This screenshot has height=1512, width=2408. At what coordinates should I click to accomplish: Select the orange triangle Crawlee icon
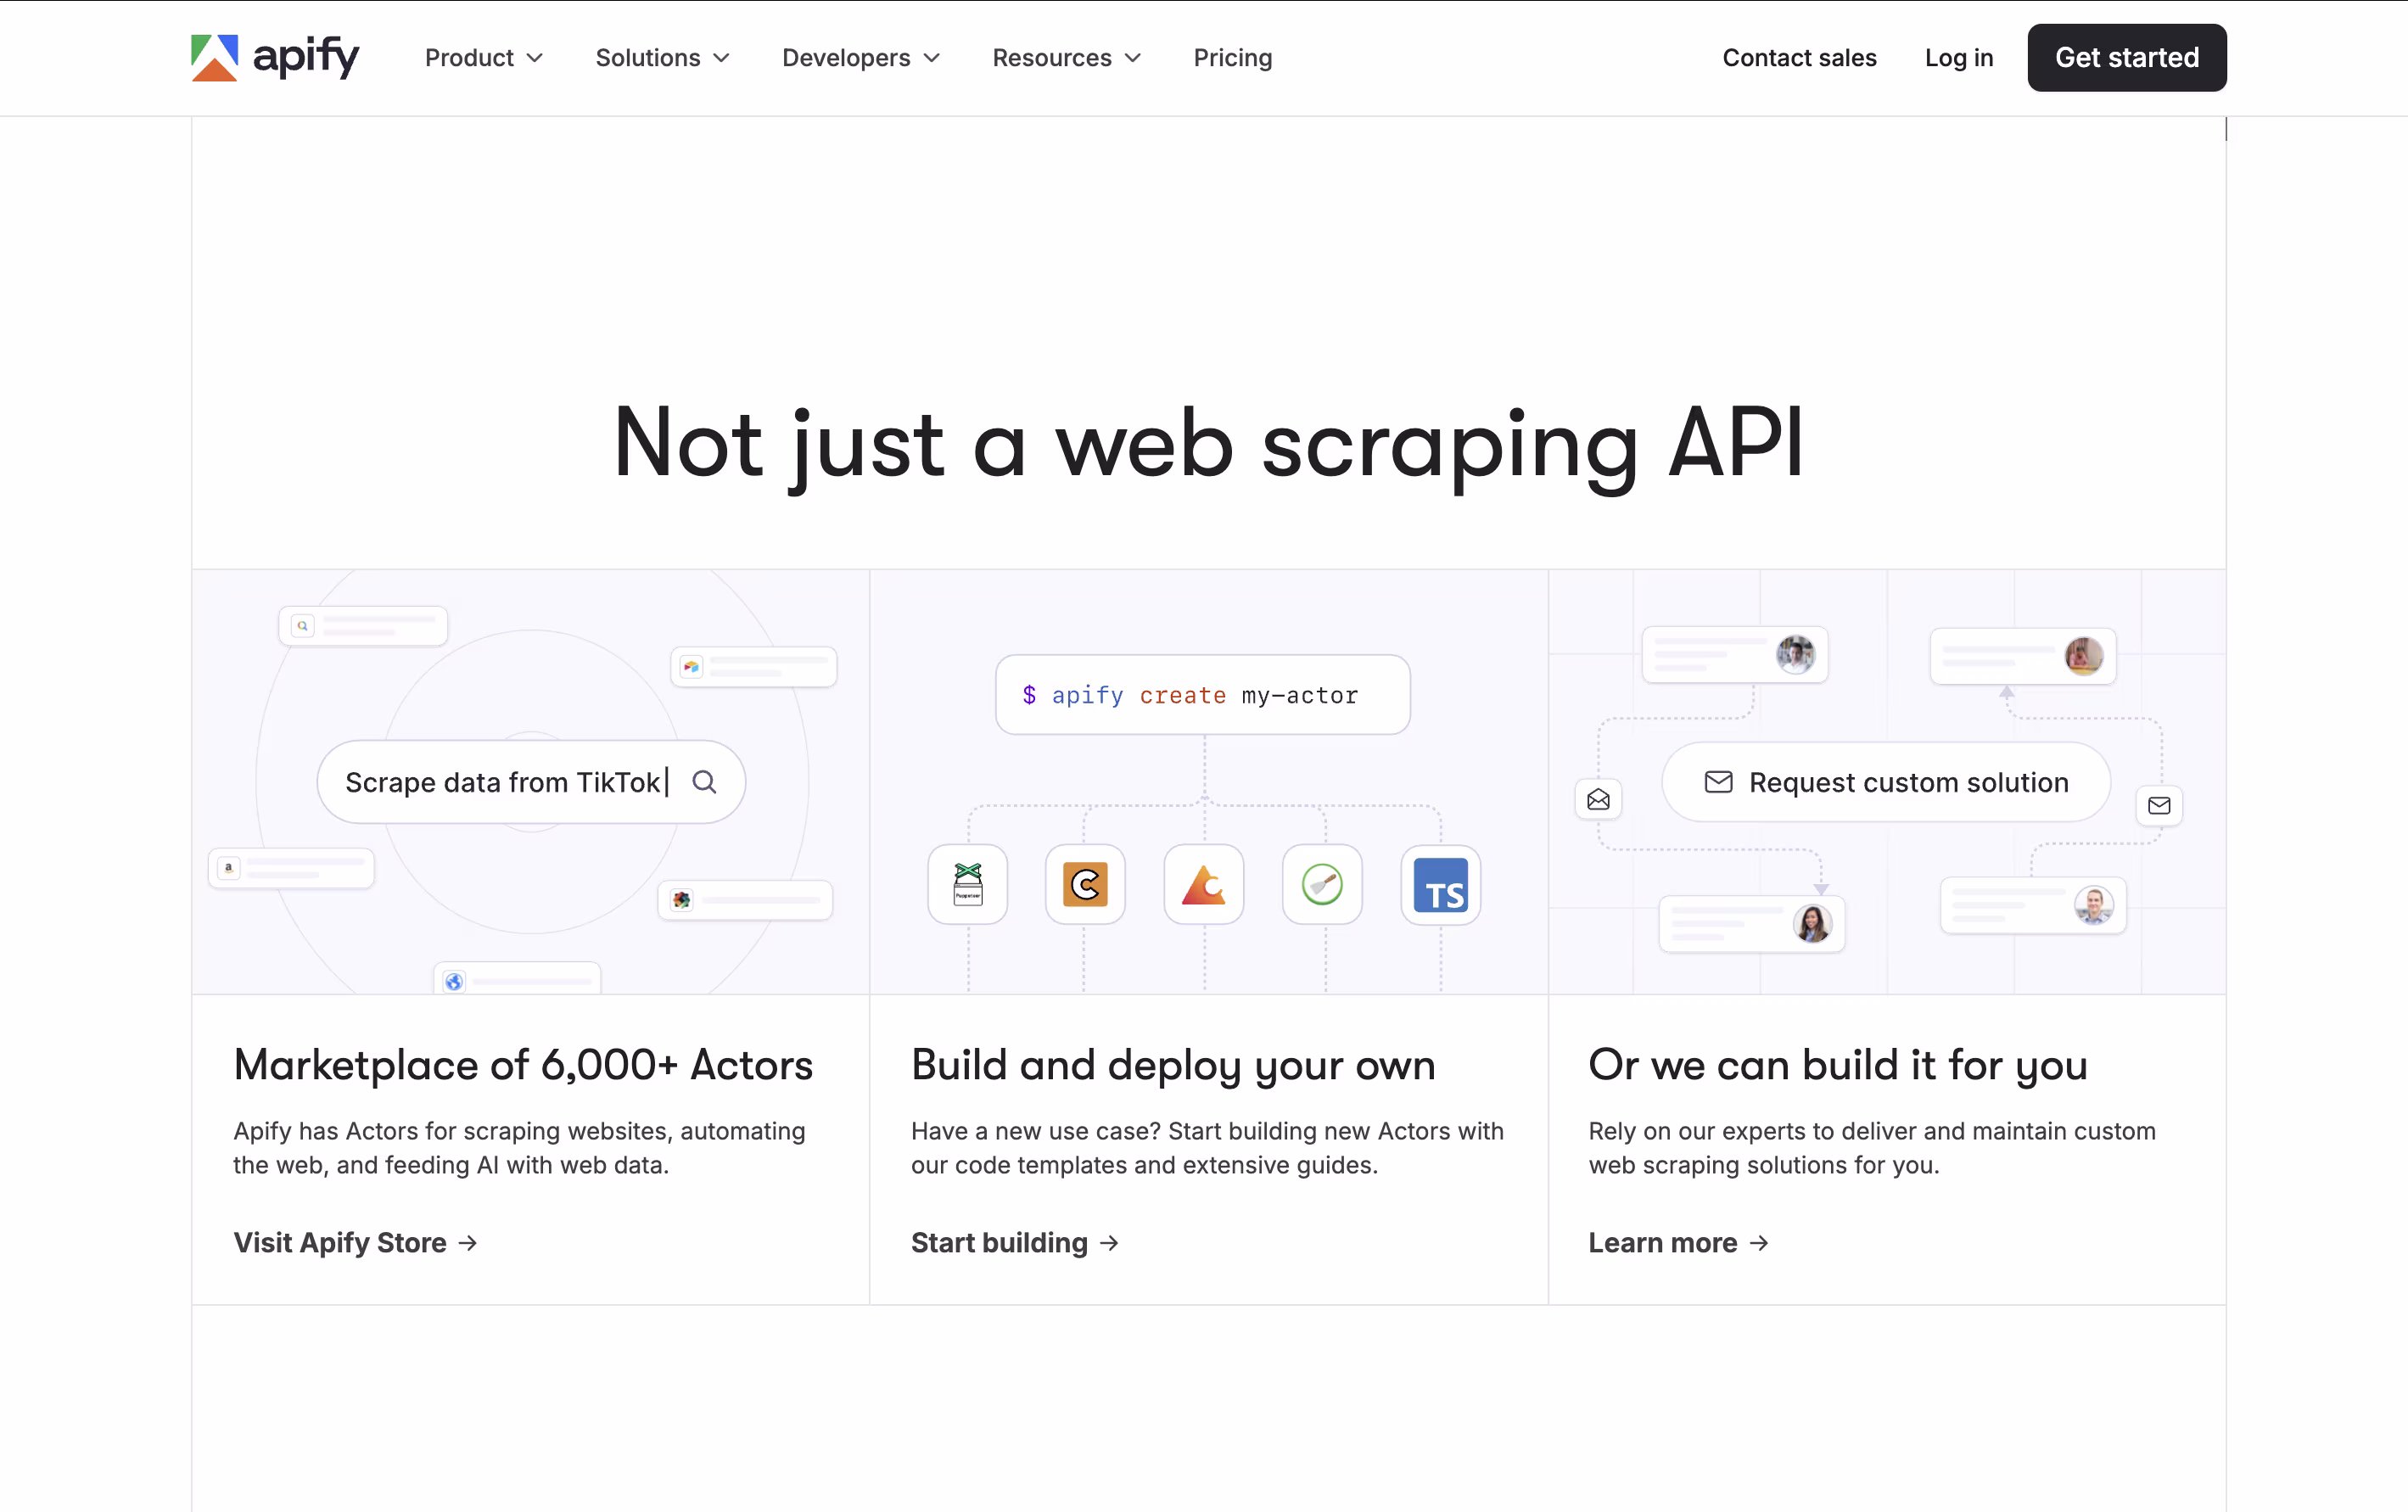coord(1204,885)
